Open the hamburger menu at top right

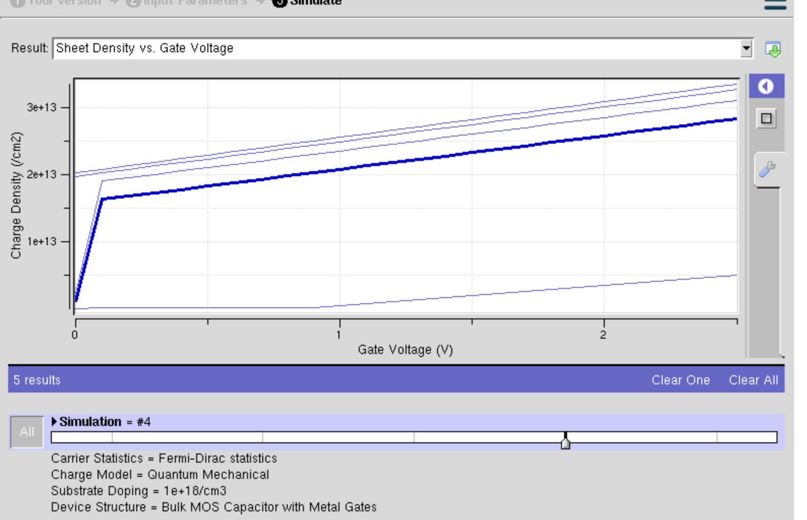[x=775, y=4]
